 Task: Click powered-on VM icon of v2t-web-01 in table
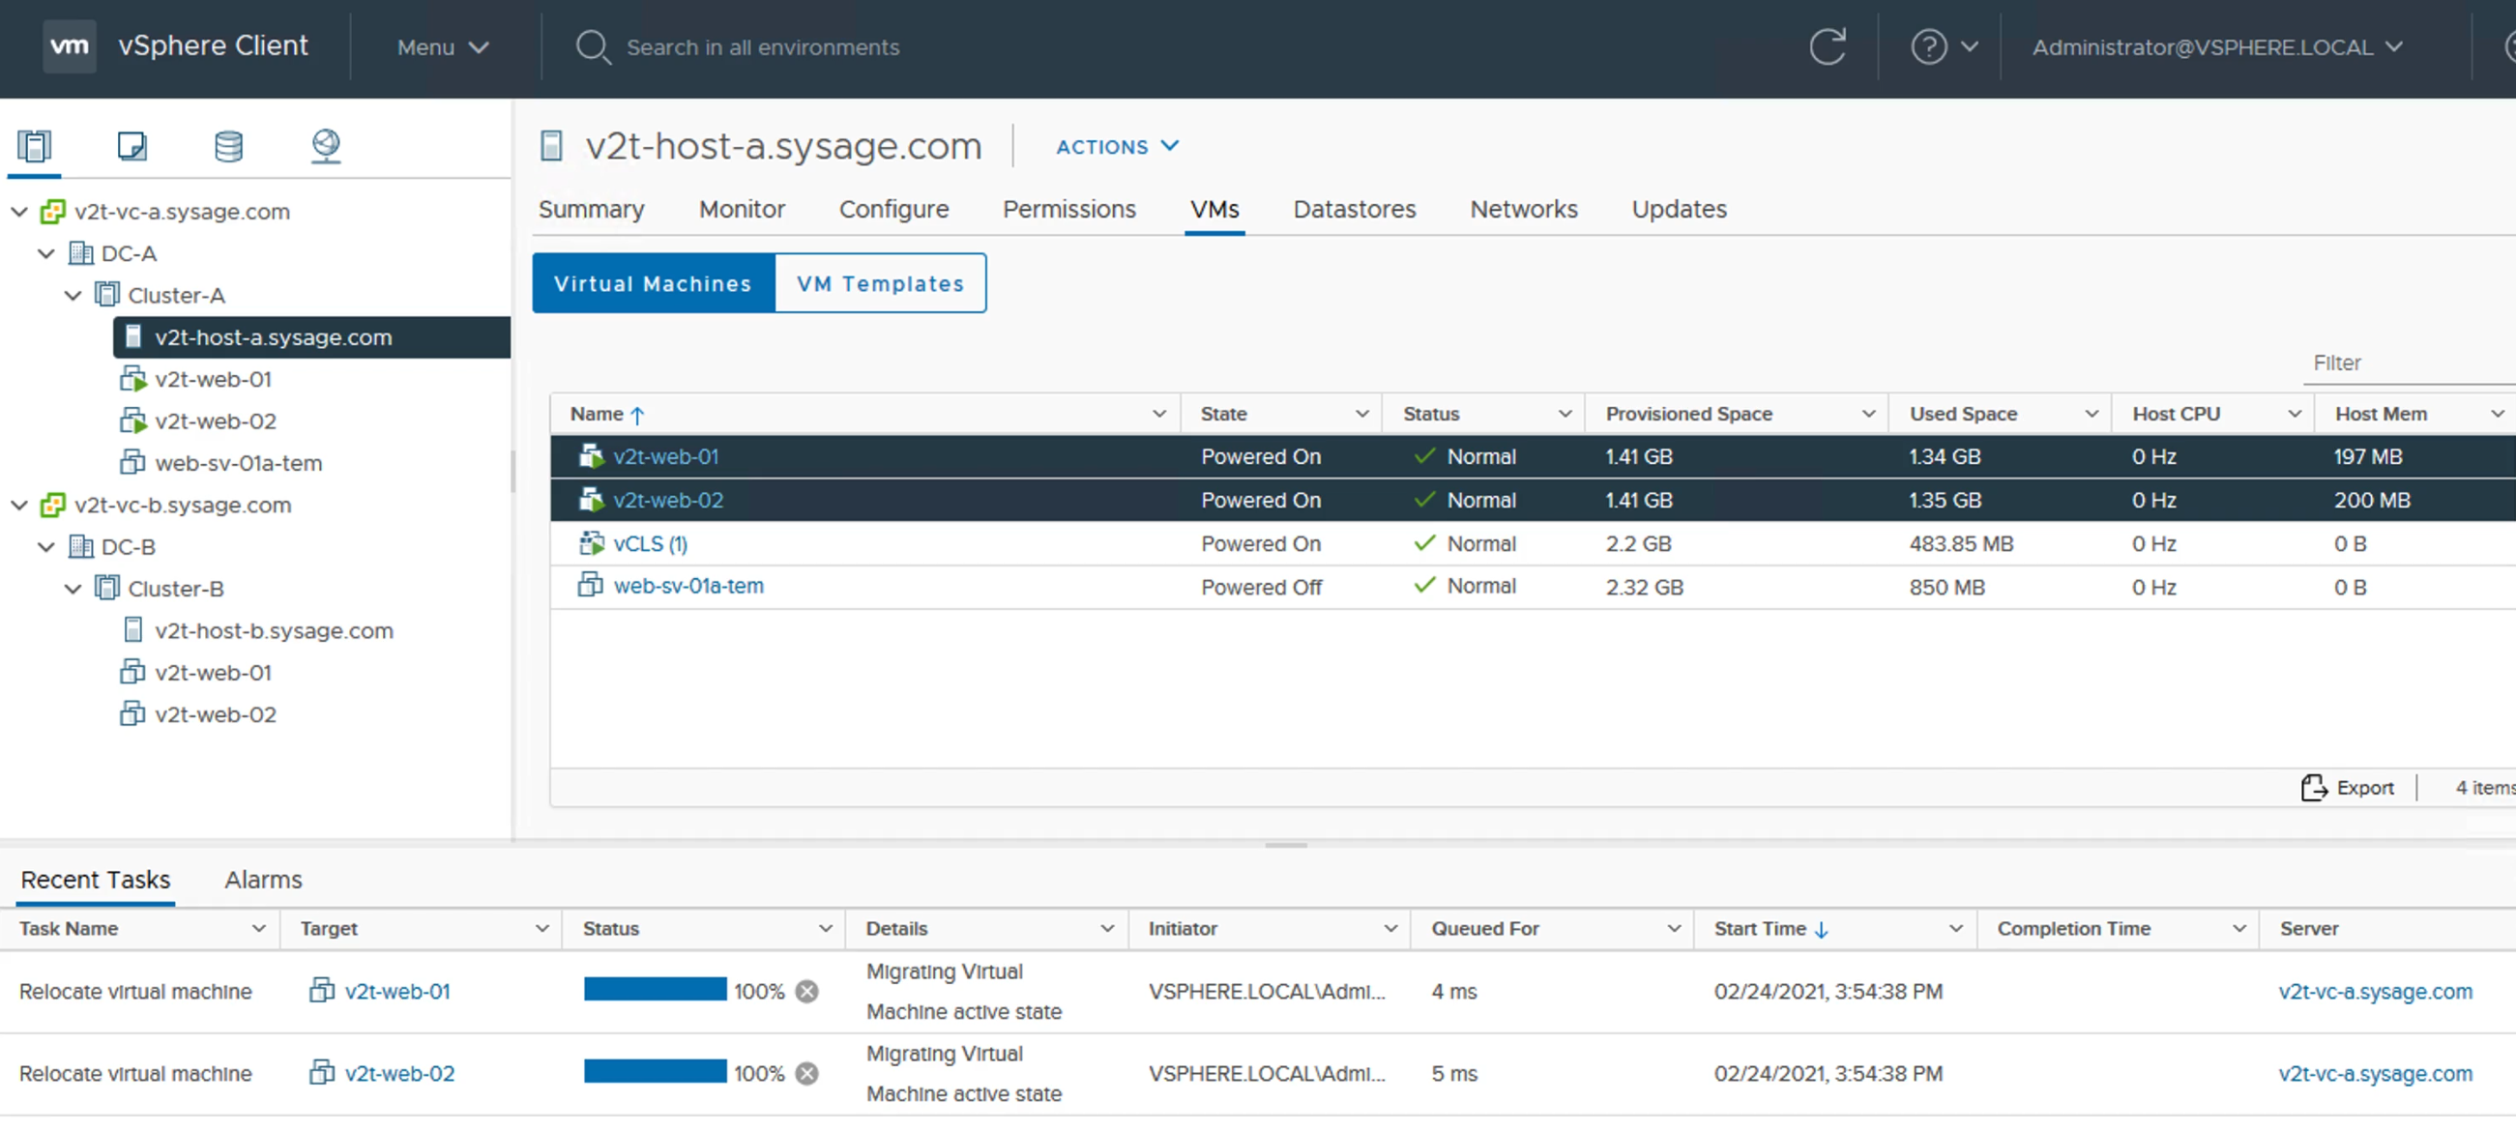tap(591, 456)
